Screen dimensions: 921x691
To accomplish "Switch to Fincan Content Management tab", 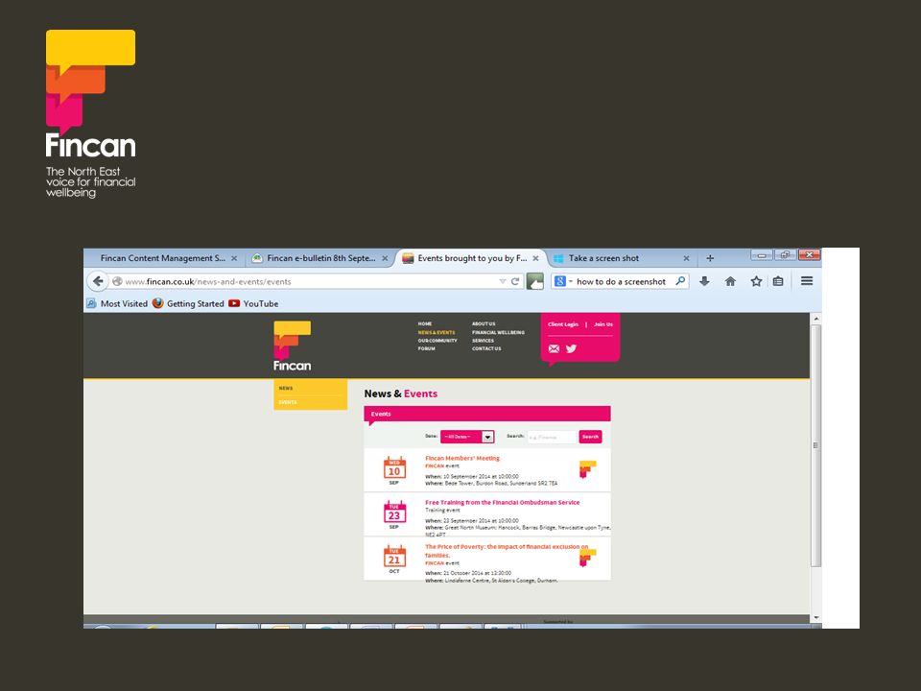I will coord(163,258).
